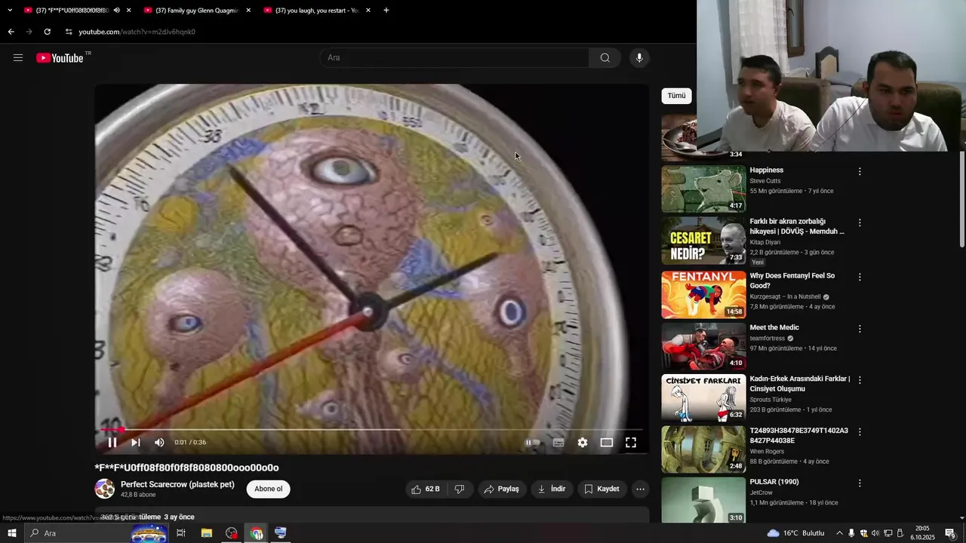Toggle subtitles in video player
Image resolution: width=966 pixels, height=543 pixels.
coord(558,443)
